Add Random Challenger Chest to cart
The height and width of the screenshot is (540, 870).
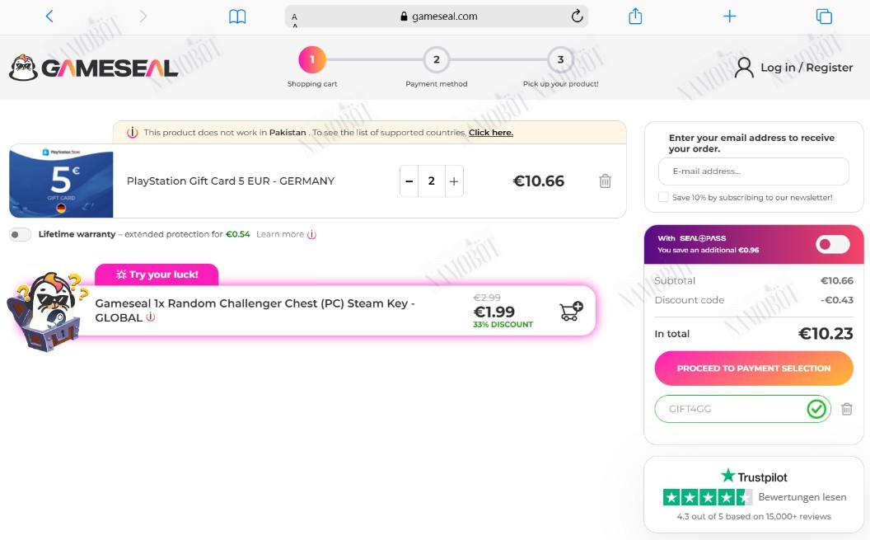click(571, 312)
